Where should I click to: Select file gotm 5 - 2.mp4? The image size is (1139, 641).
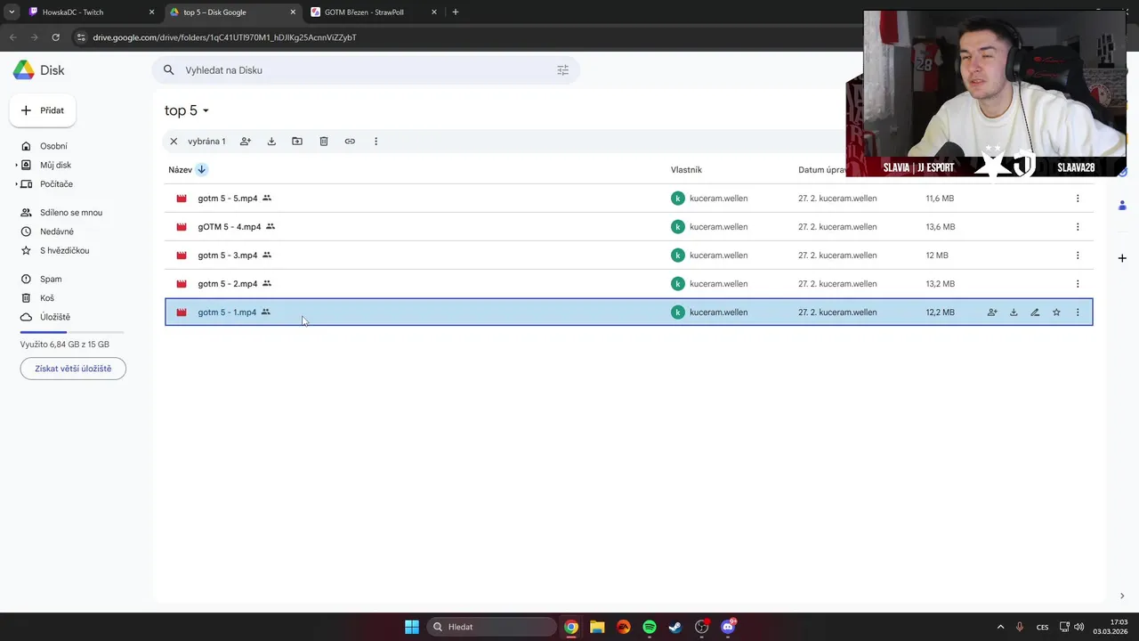tap(628, 284)
